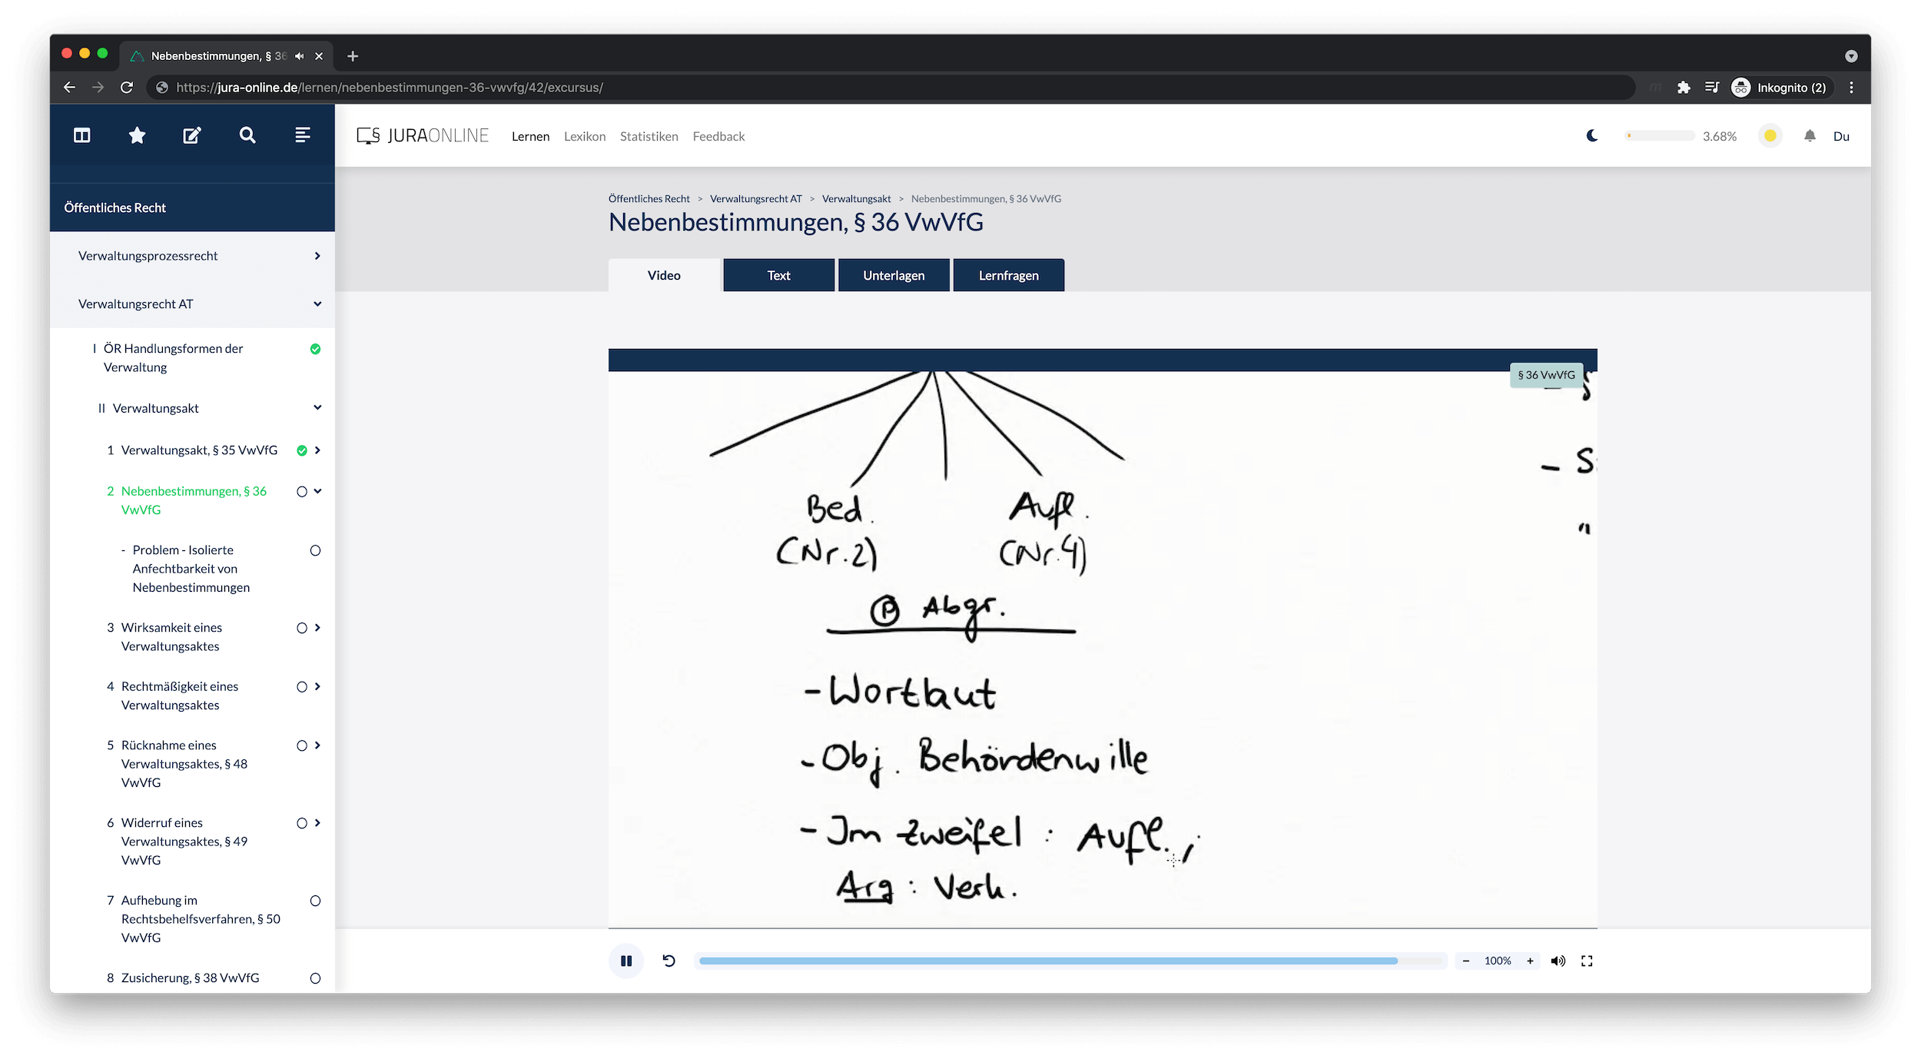The width and height of the screenshot is (1921, 1059).
Task: Click the favorites star icon in sidebar
Action: [137, 135]
